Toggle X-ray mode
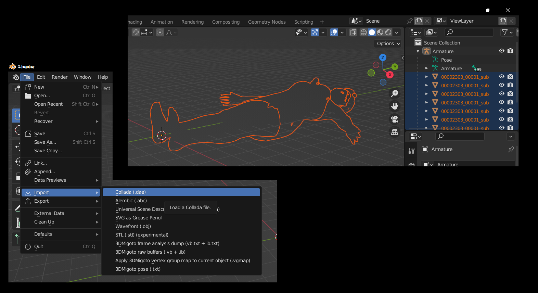This screenshot has height=293, width=538. (x=353, y=33)
